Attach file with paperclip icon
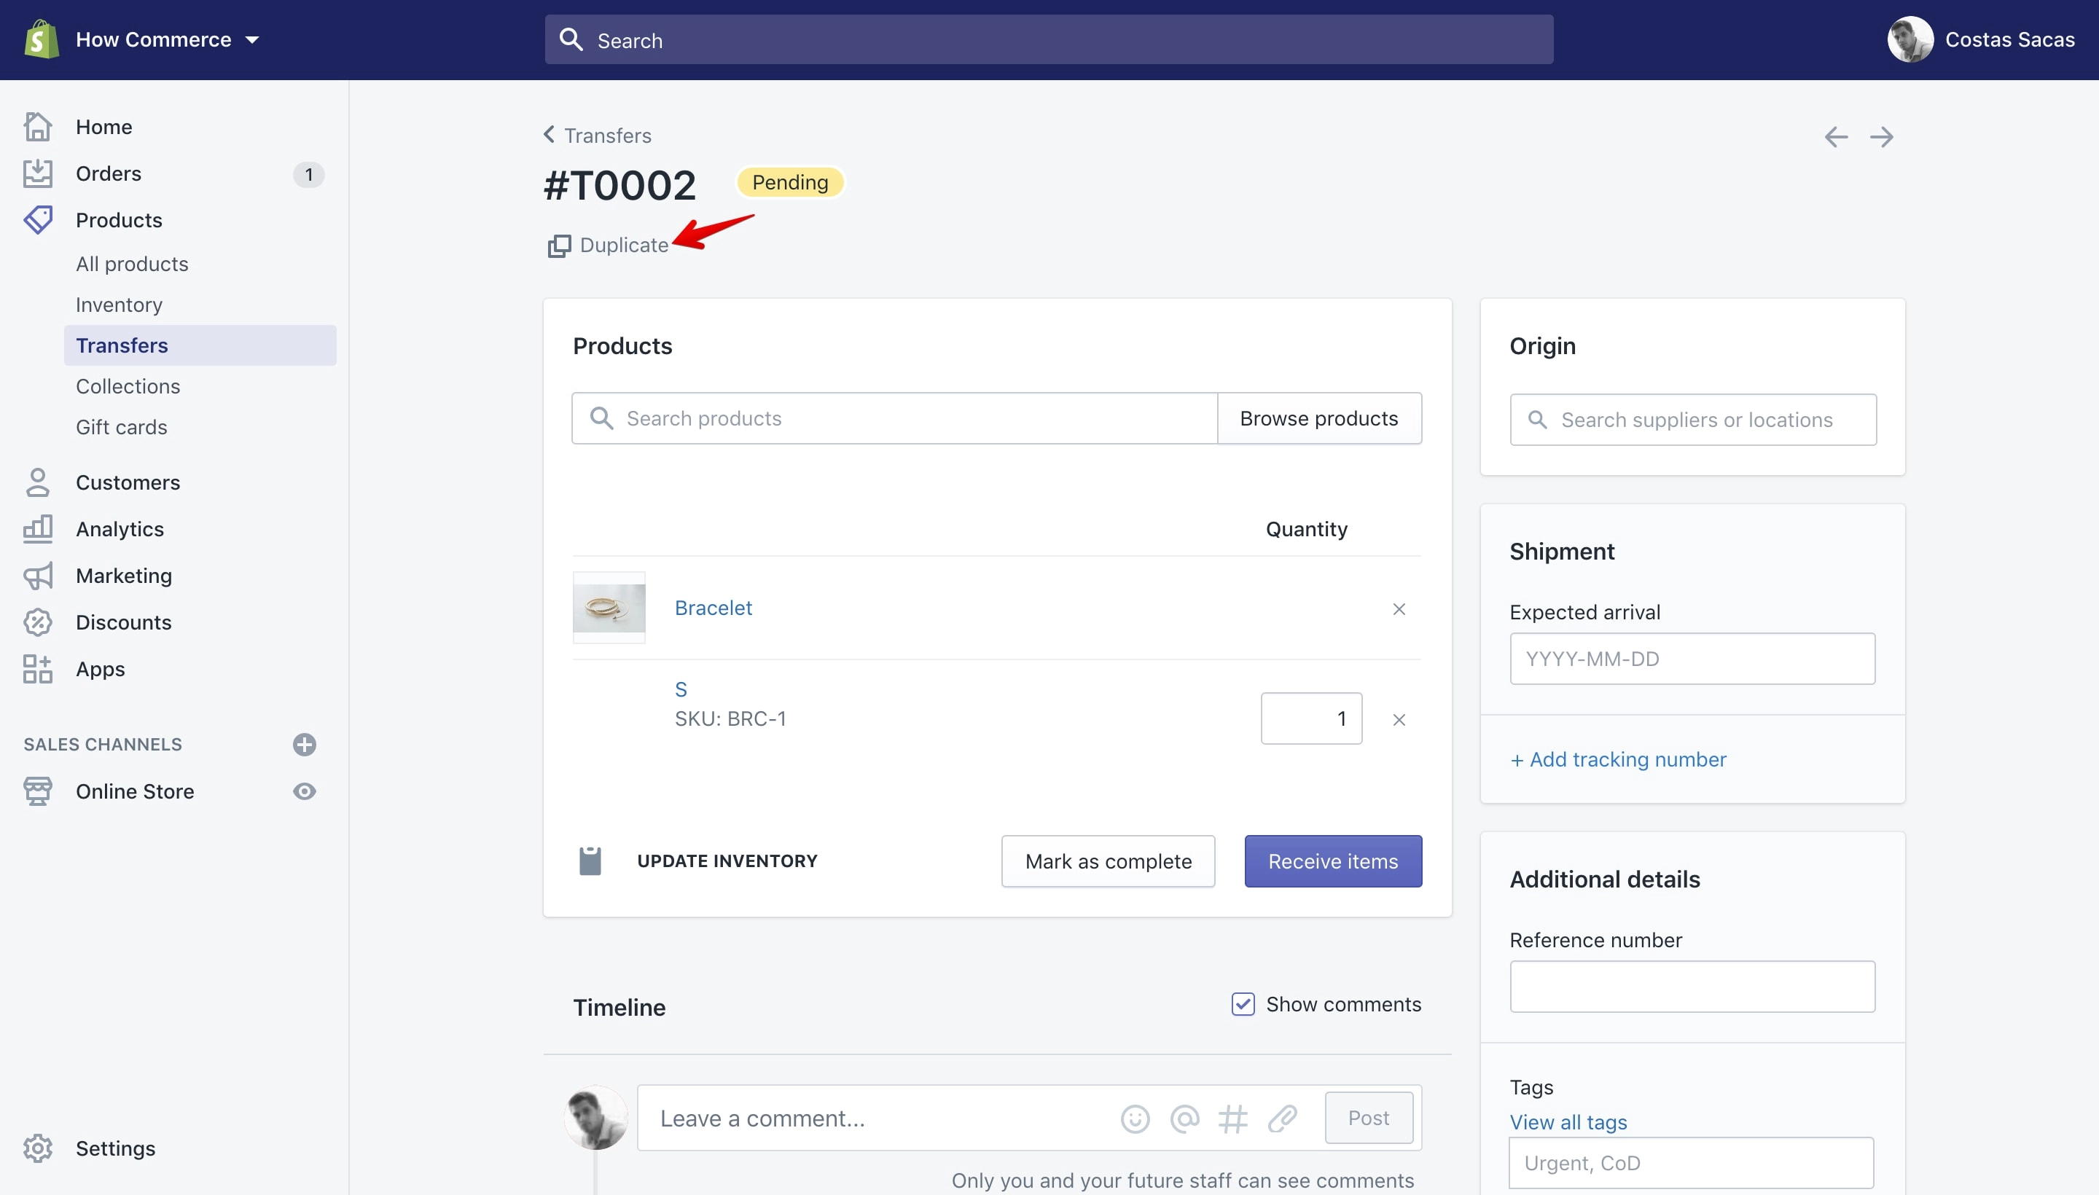 (1282, 1118)
